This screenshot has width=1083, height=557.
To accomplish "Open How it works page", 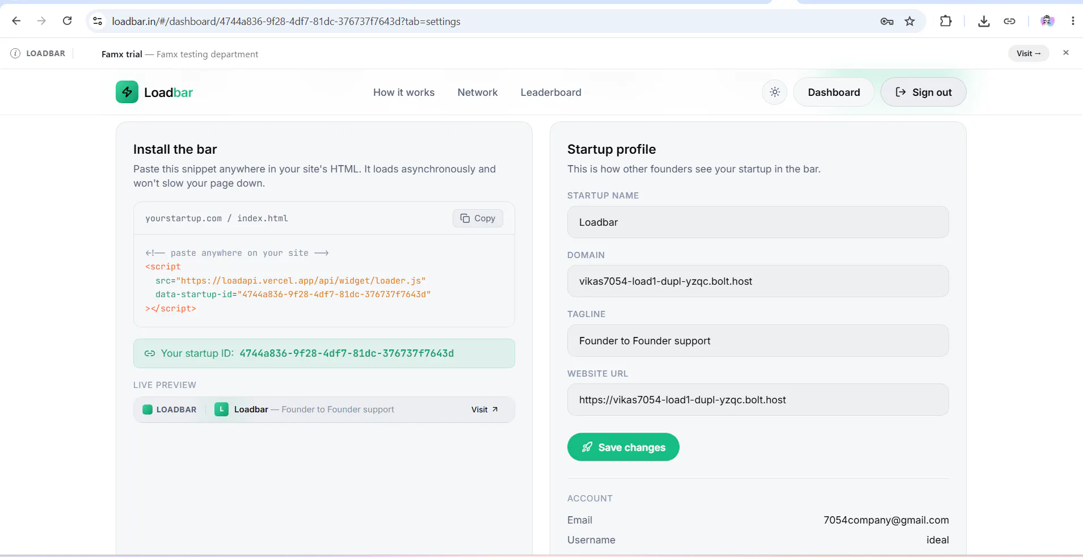I will [x=404, y=92].
